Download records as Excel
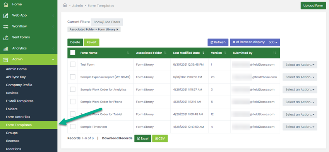Viewport: 329px width, 152px height. coord(143,138)
